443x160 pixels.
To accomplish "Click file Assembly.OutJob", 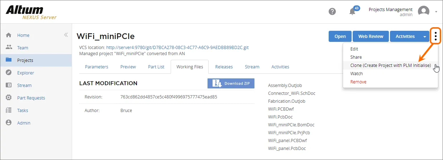I will (x=285, y=86).
